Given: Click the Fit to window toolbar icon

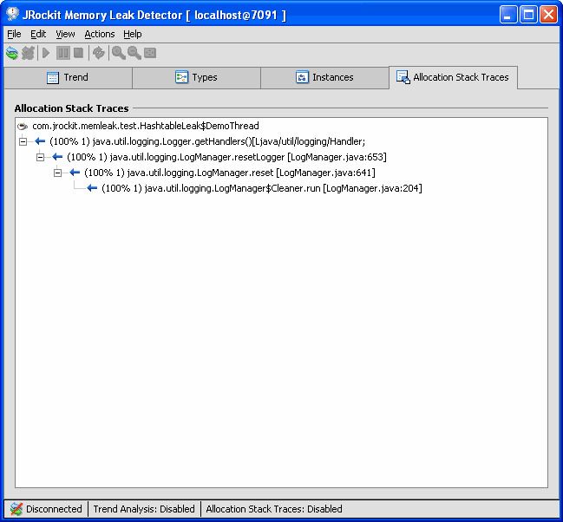Looking at the screenshot, I should (x=150, y=53).
